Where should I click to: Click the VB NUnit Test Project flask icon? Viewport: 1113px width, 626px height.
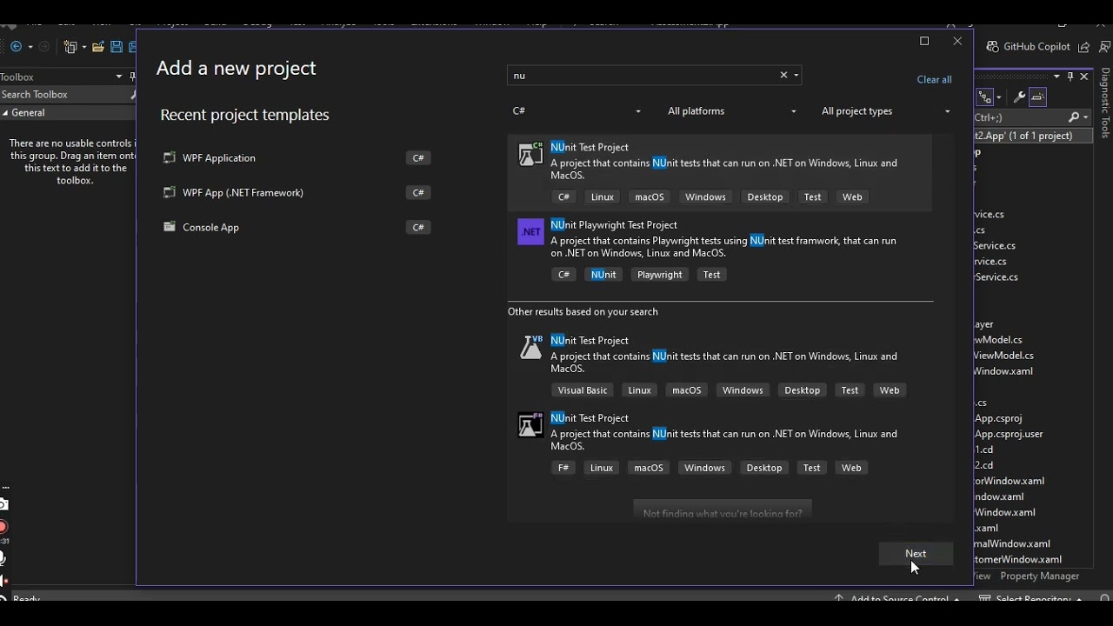pyautogui.click(x=530, y=348)
